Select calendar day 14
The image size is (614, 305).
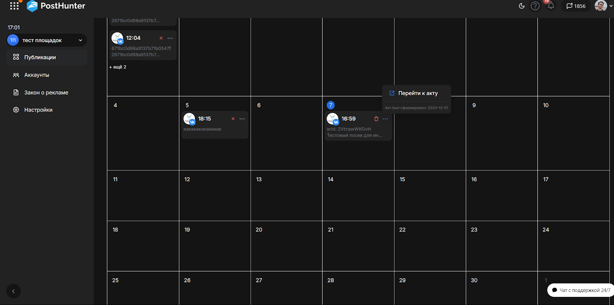click(330, 179)
